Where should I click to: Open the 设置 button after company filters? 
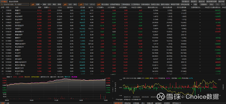195,4
